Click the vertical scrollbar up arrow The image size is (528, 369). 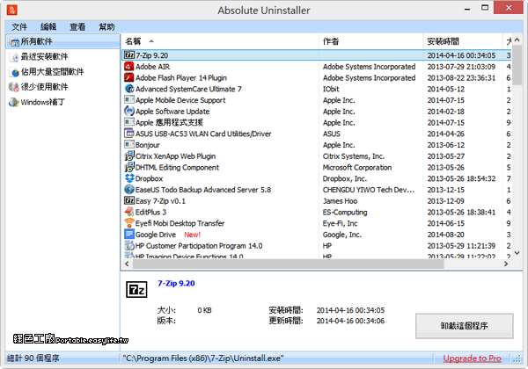pos(517,40)
